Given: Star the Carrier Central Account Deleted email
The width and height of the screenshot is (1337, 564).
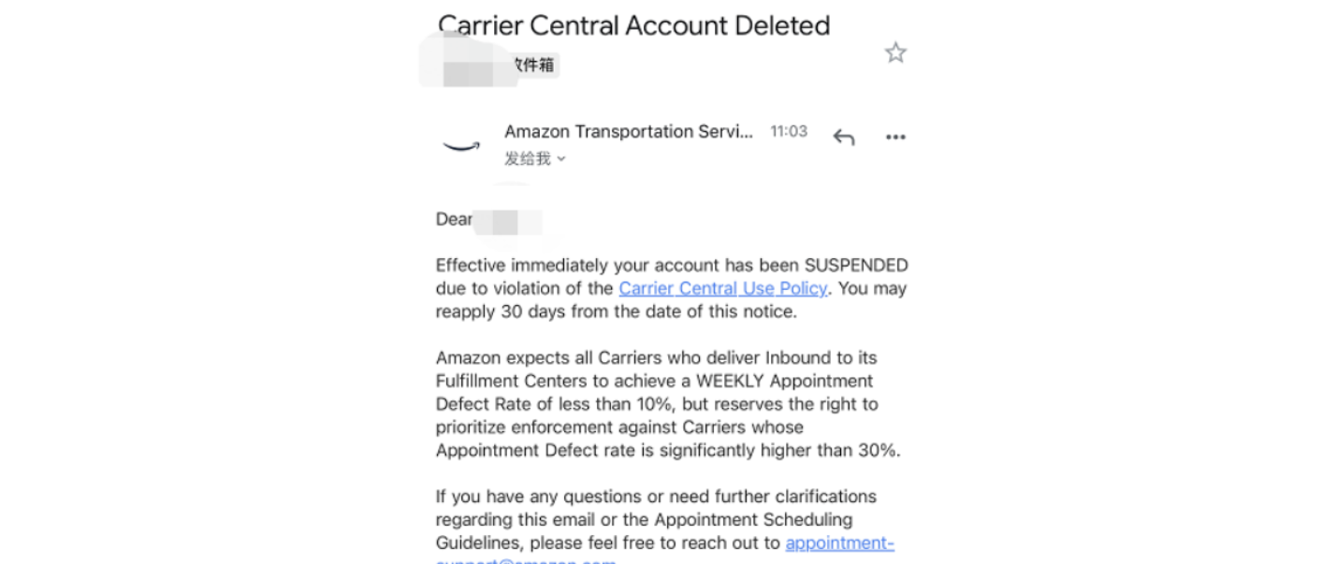Looking at the screenshot, I should click(x=895, y=52).
